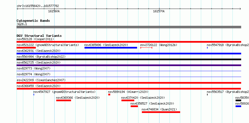The image size is (249, 123).
Task: Click the gray 3q26.1 cytogenetic band bar
Action: (129, 27)
